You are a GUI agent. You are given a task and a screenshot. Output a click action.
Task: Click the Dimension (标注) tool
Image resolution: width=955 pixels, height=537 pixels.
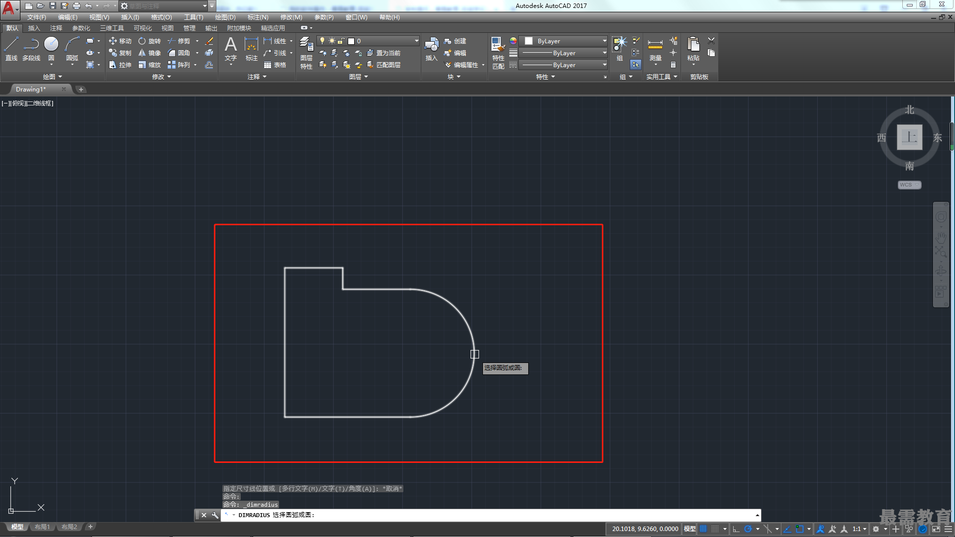[x=252, y=49]
